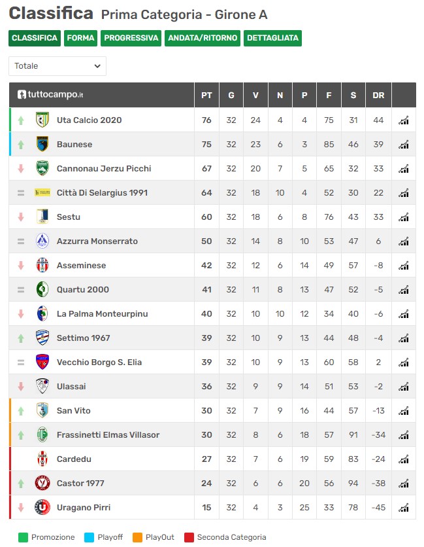Click the Azzurra Monserrato team logo
Viewport: 424px width, 547px height.
pos(42,241)
